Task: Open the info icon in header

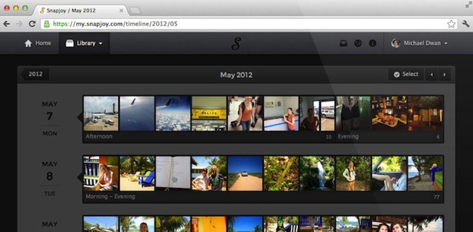Action: click(372, 43)
